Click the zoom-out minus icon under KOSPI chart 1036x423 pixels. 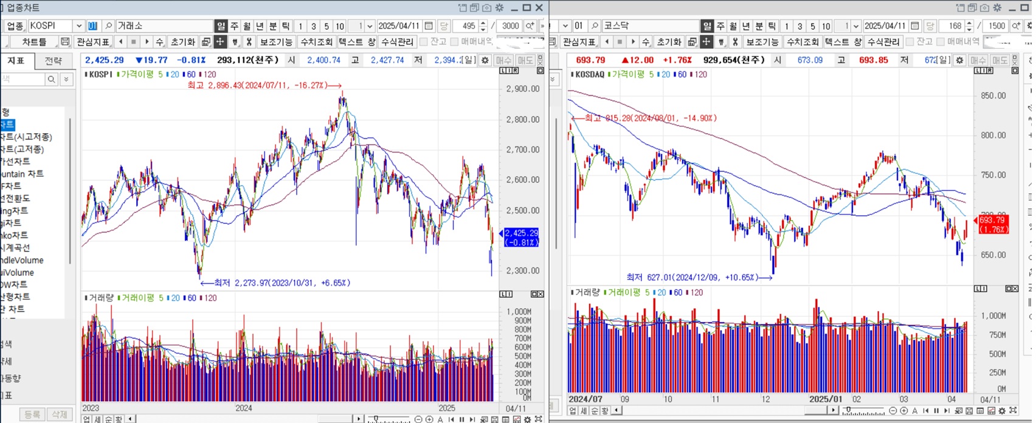click(x=418, y=419)
